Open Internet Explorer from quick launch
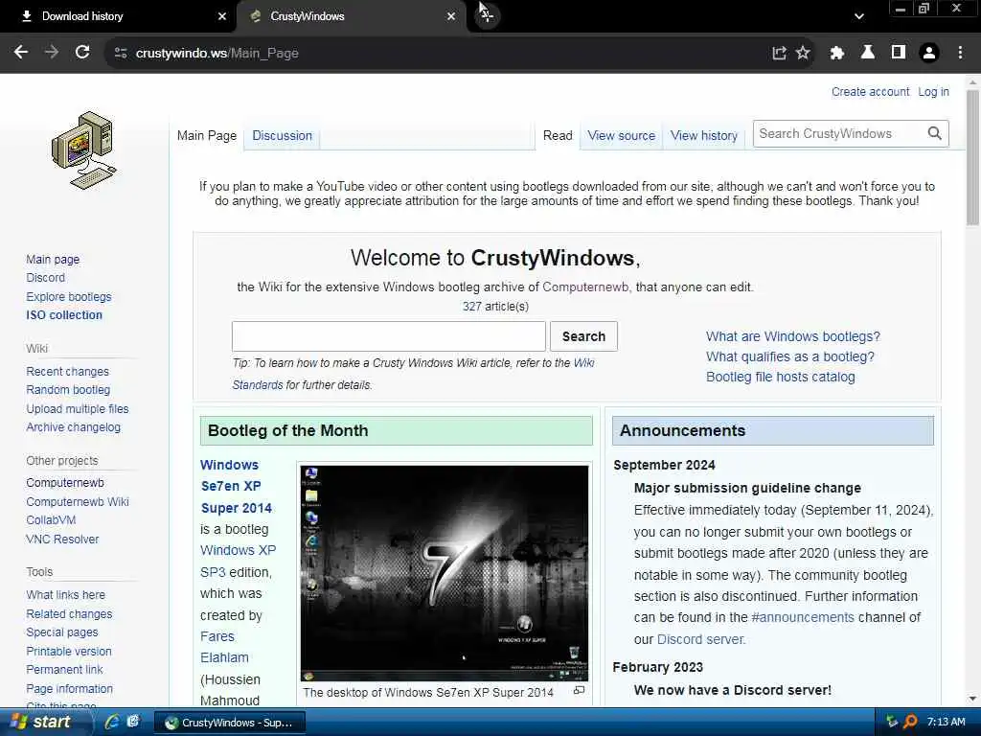The height and width of the screenshot is (736, 981). coord(112,722)
